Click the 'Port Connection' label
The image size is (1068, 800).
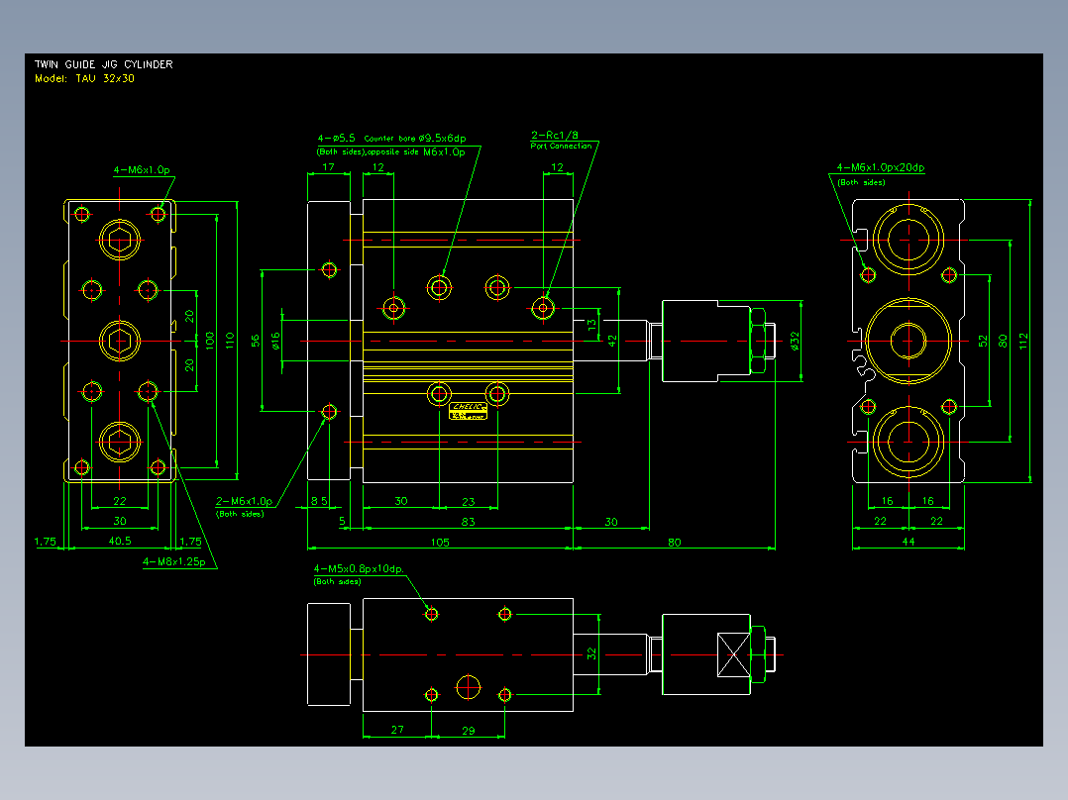pos(561,146)
